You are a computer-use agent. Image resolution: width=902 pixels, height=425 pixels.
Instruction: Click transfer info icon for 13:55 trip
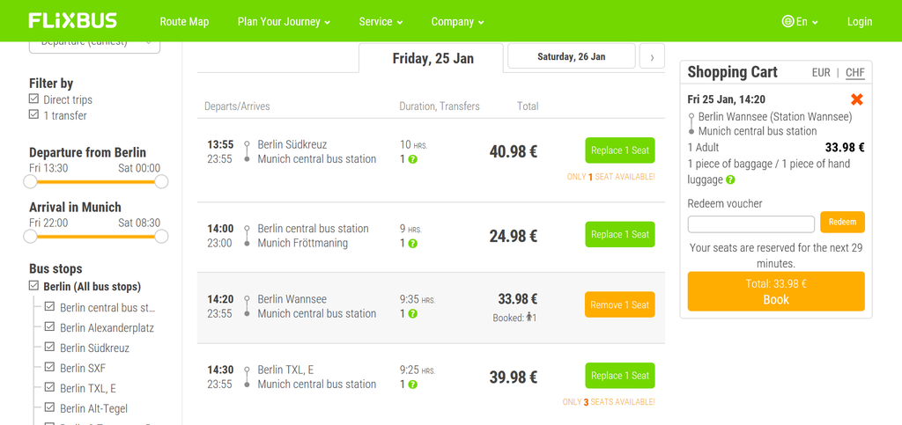413,159
